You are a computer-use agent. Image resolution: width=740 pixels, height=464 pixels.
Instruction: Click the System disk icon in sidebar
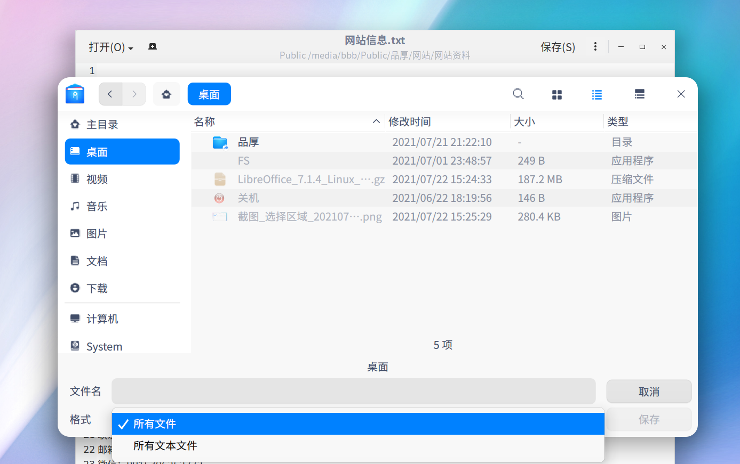point(75,346)
